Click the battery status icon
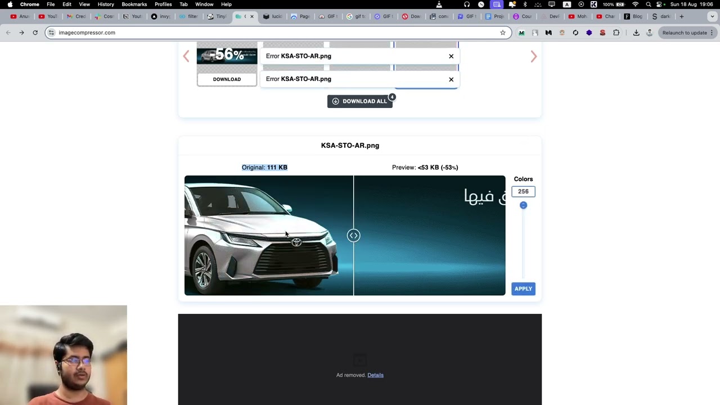This screenshot has width=720, height=405. coord(620,4)
